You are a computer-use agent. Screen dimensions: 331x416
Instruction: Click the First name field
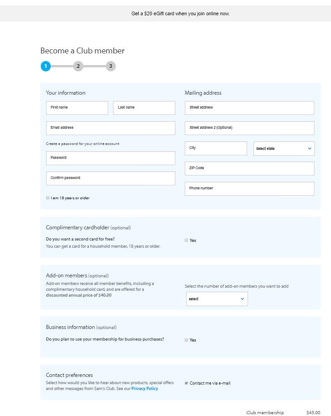click(x=77, y=108)
